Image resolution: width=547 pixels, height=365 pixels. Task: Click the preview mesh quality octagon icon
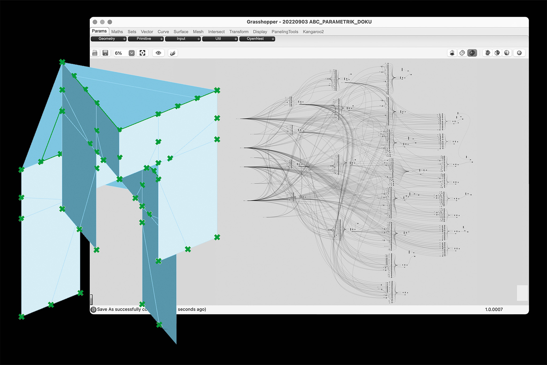click(x=519, y=53)
